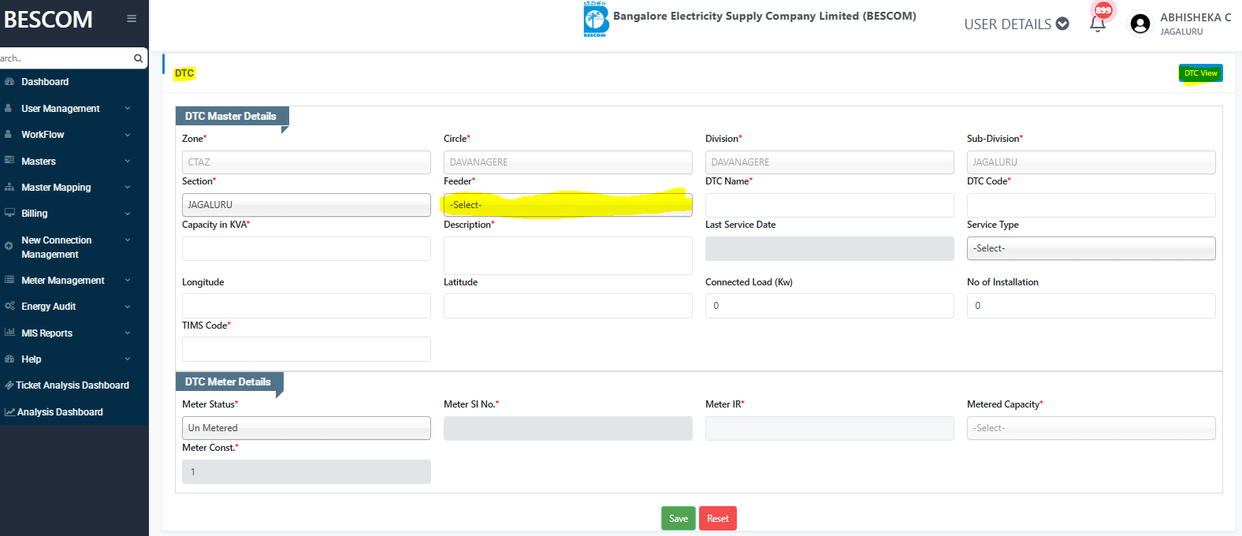Open the Sub-Division dropdown showing JAGALURU

click(1091, 162)
